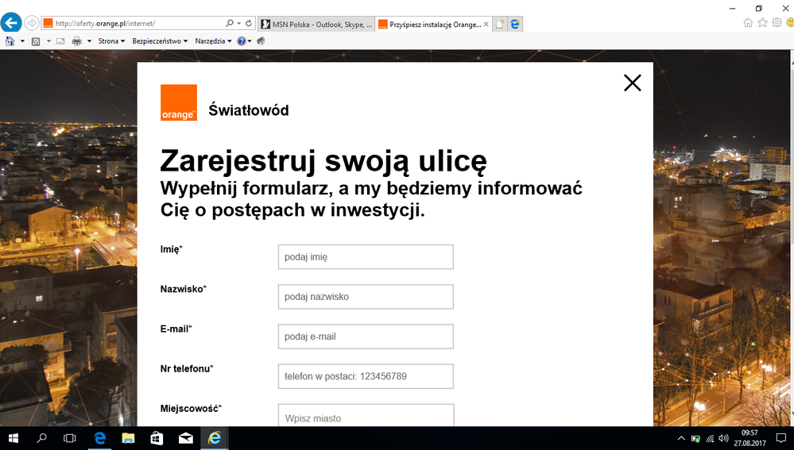Click the 'Światłowód' title text
The image size is (794, 450).
[x=249, y=110]
